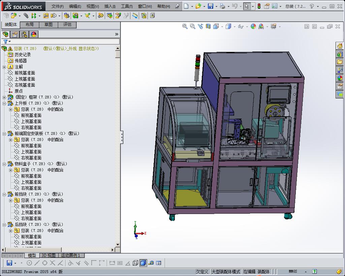
Task: Open the 文件(F) menu
Action: pos(57,6)
